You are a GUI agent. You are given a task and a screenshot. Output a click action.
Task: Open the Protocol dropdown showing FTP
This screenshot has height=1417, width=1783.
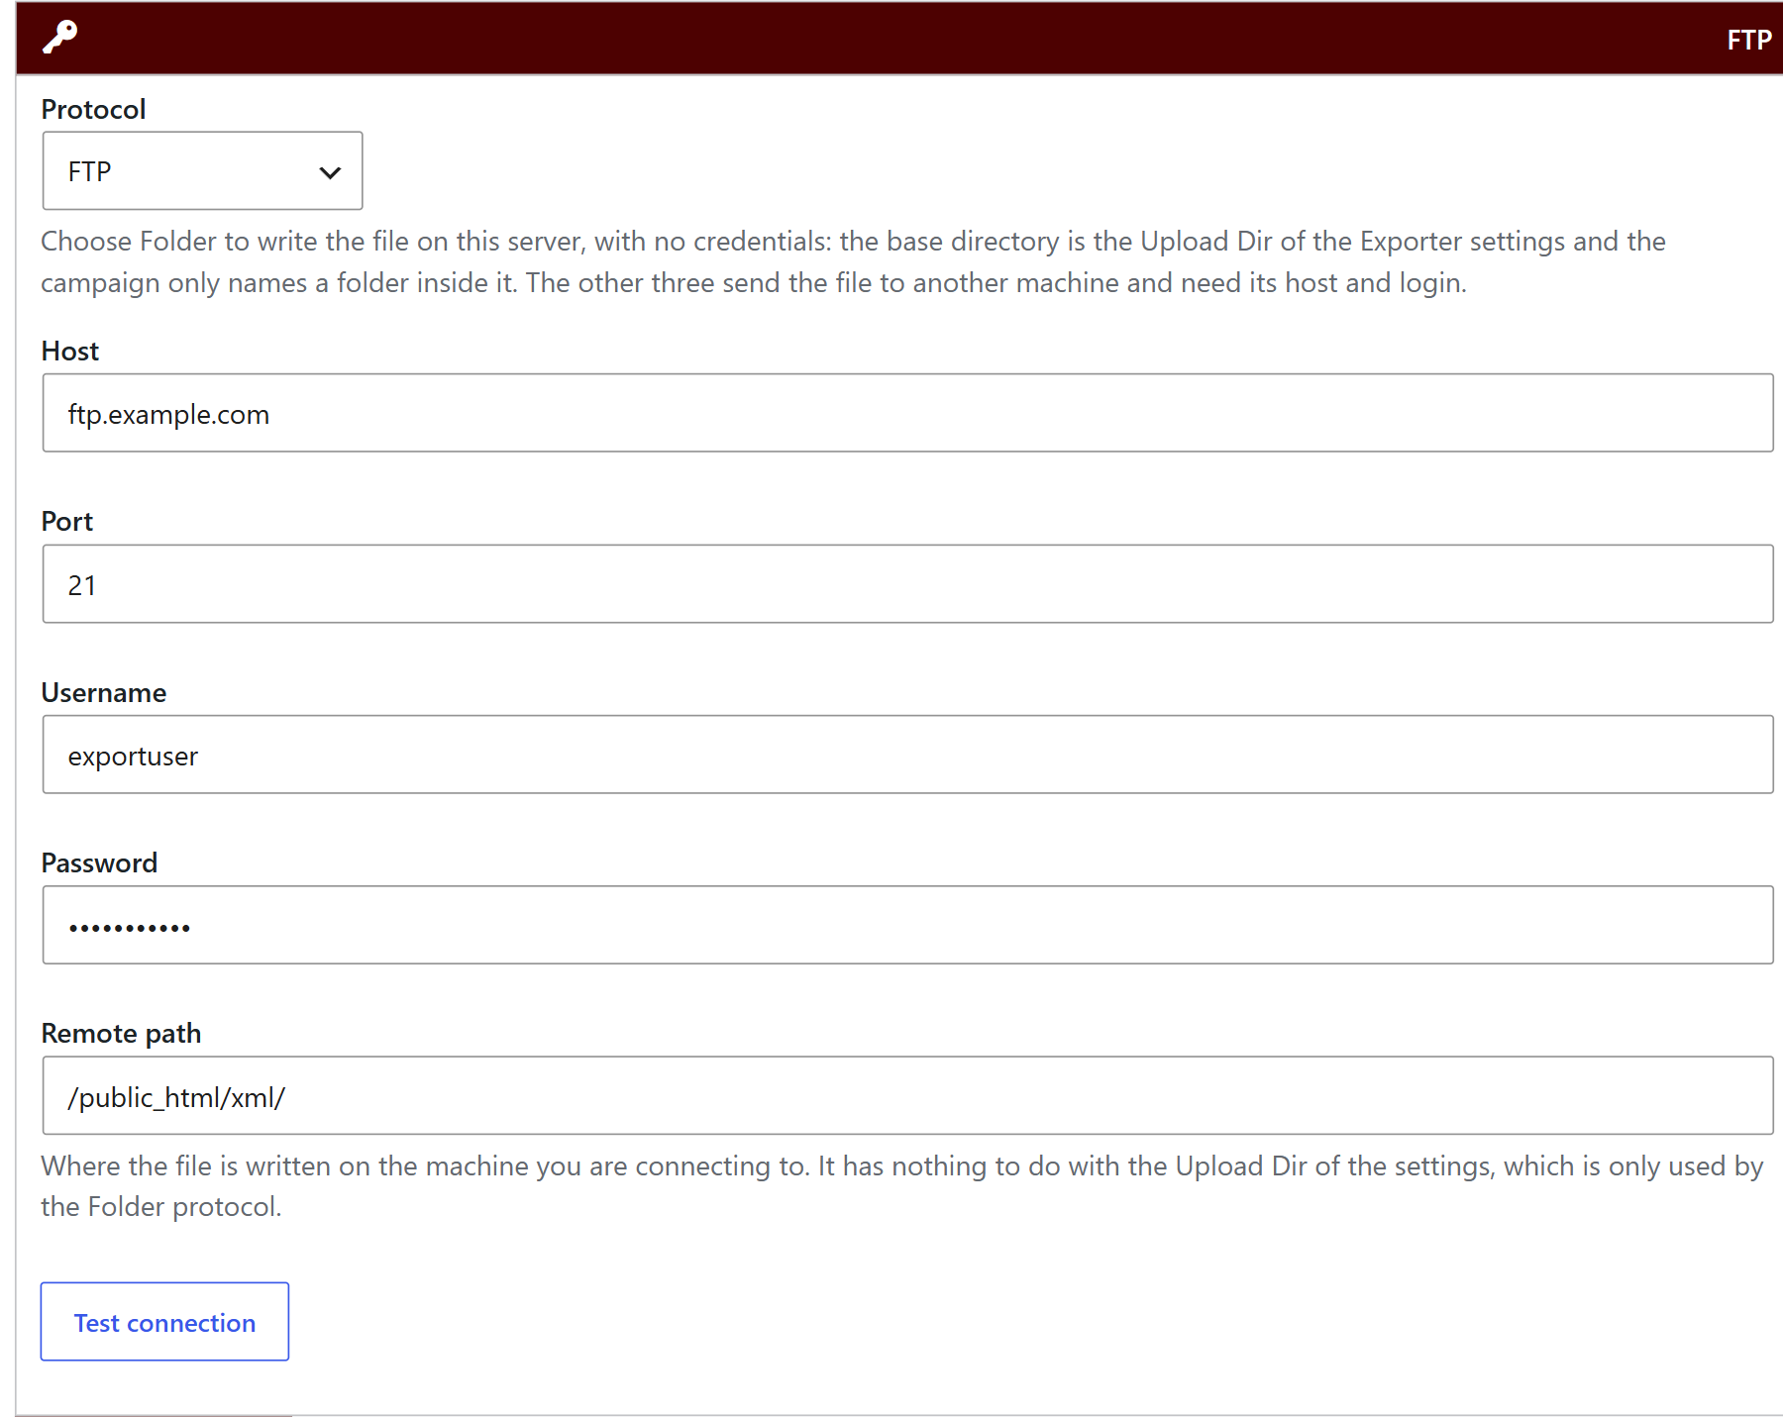(202, 170)
